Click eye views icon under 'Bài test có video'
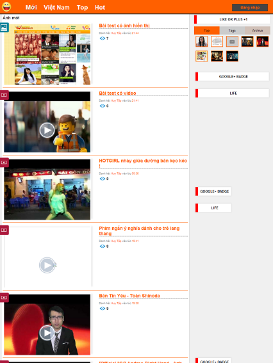The image size is (273, 363). click(x=103, y=106)
